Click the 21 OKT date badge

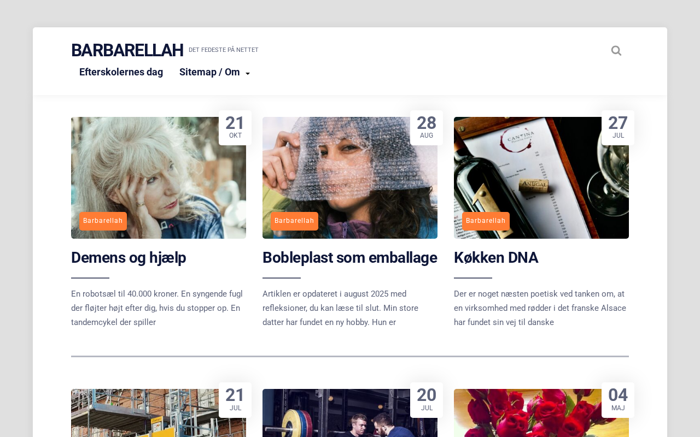click(x=235, y=128)
